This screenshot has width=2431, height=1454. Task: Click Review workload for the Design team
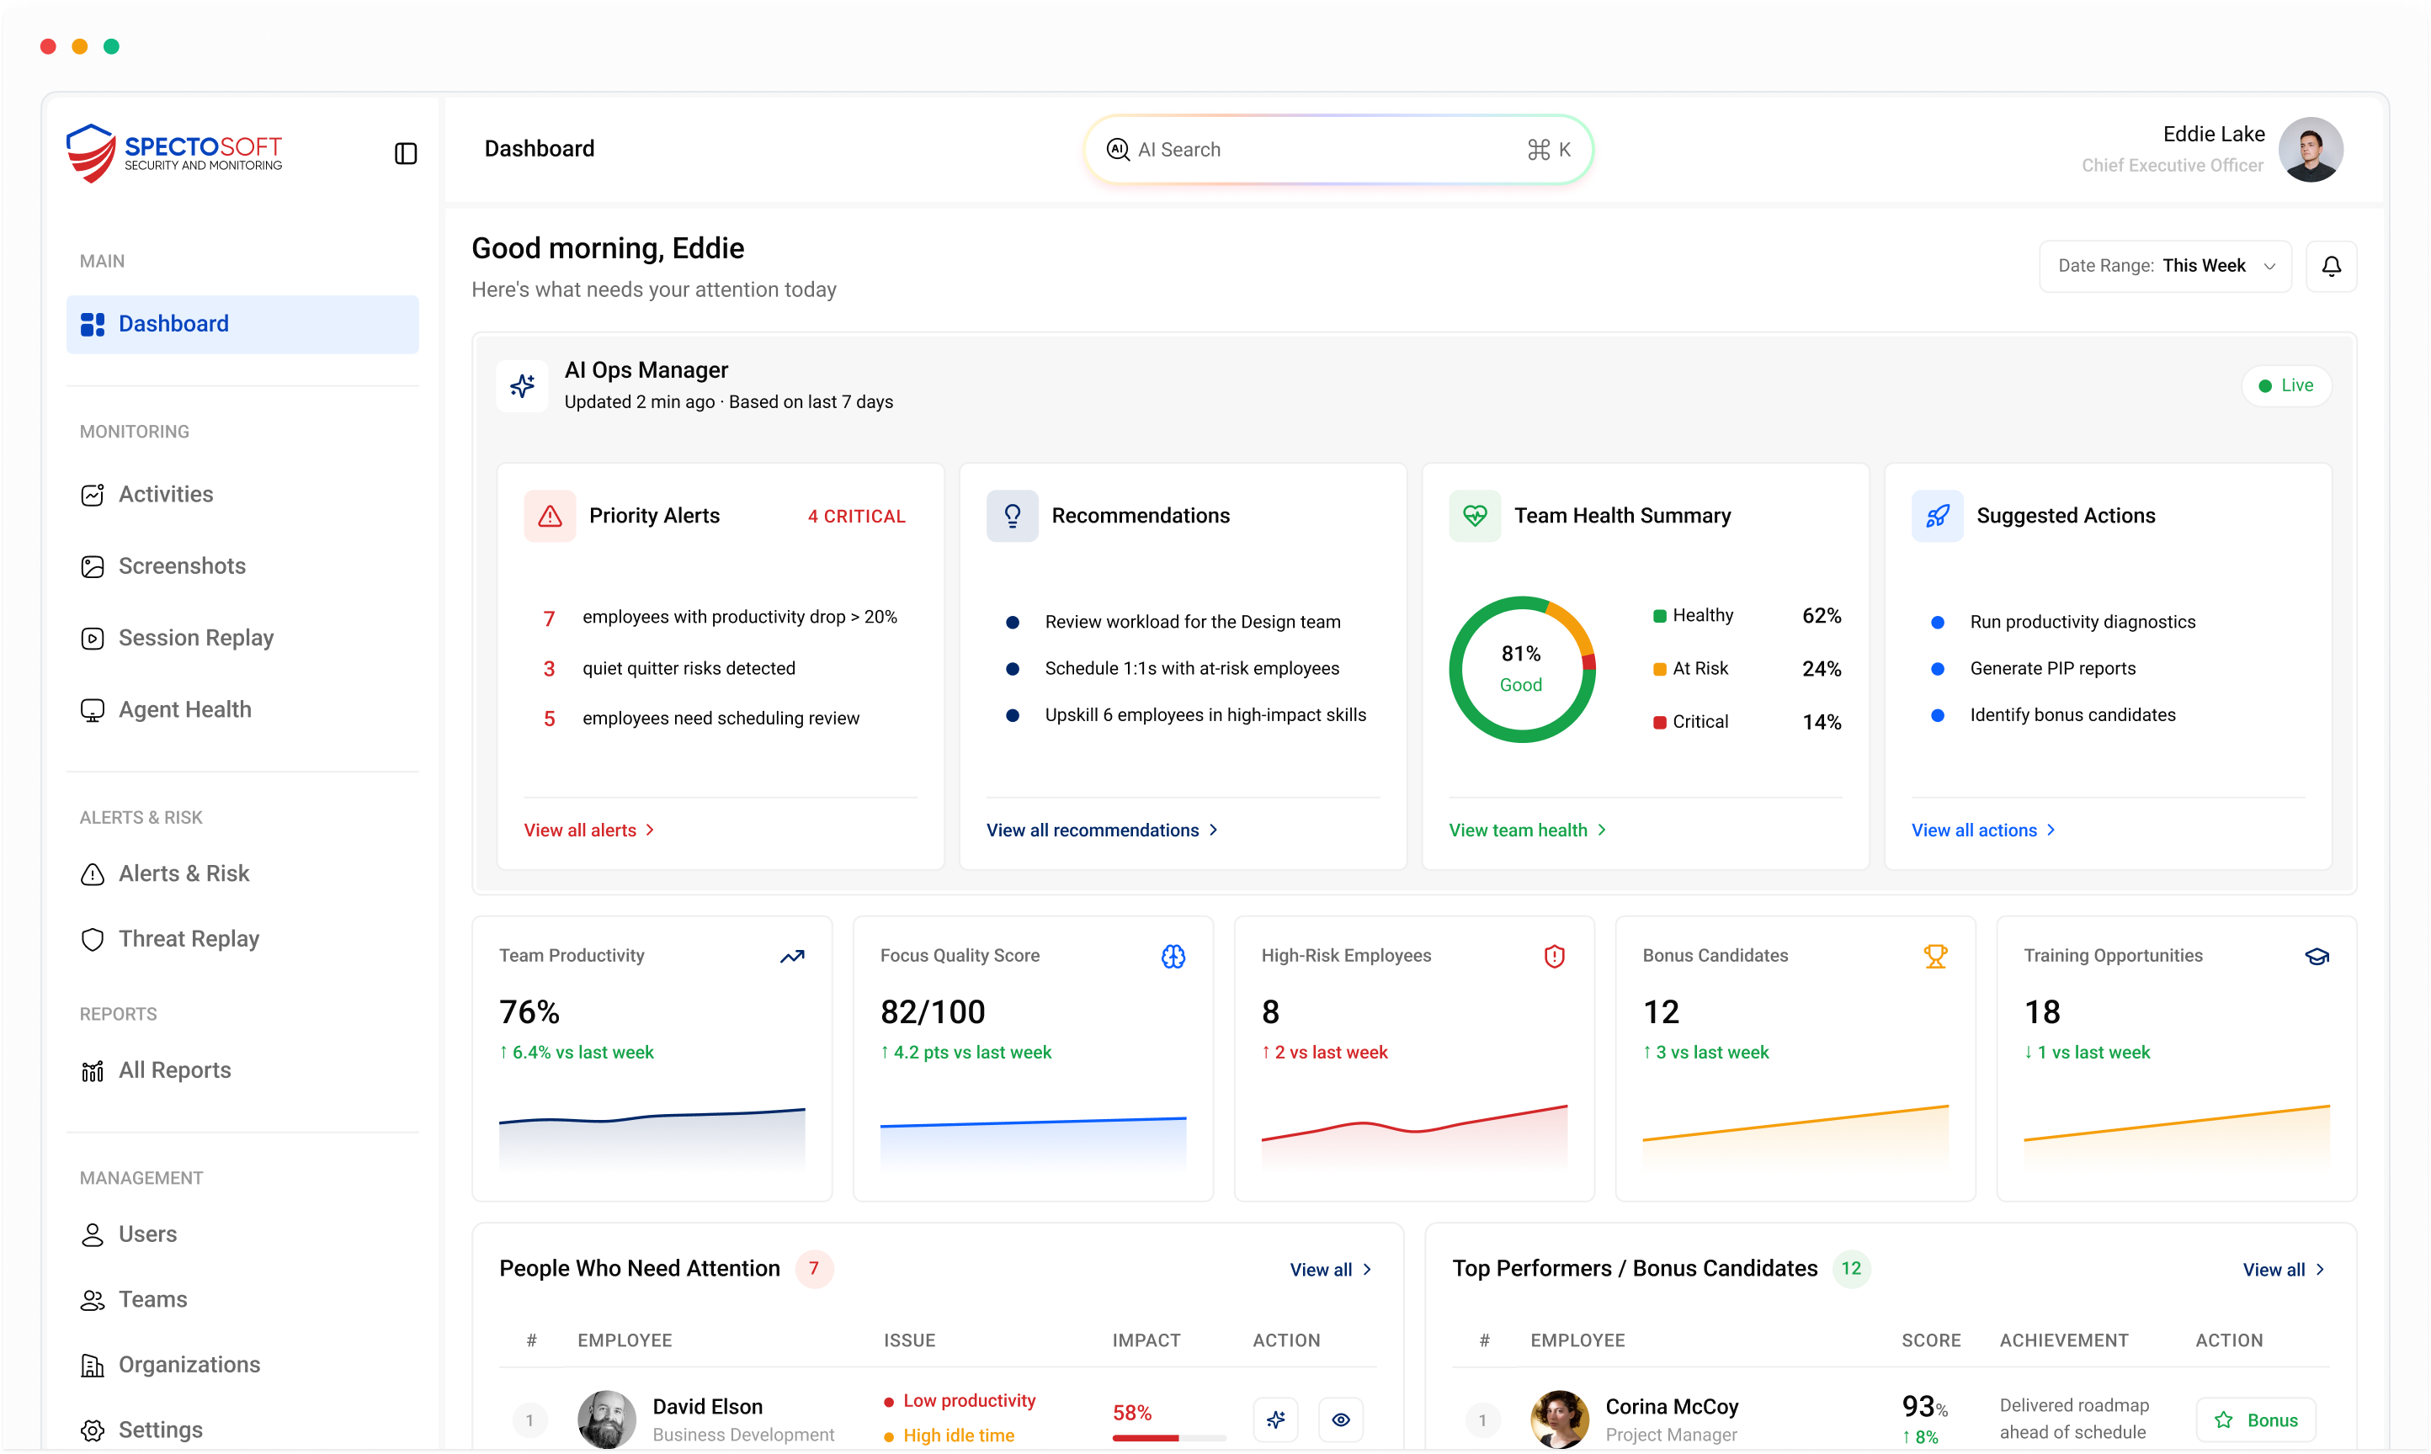click(x=1193, y=622)
